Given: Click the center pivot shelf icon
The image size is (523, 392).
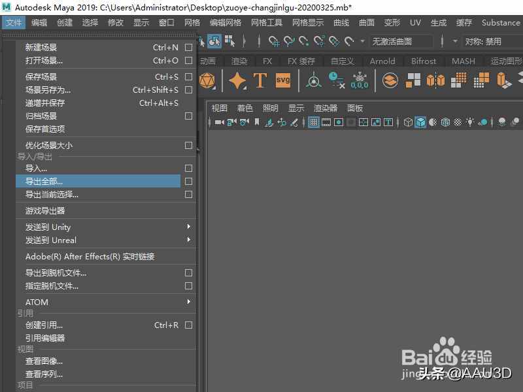Looking at the screenshot, I should point(314,80).
